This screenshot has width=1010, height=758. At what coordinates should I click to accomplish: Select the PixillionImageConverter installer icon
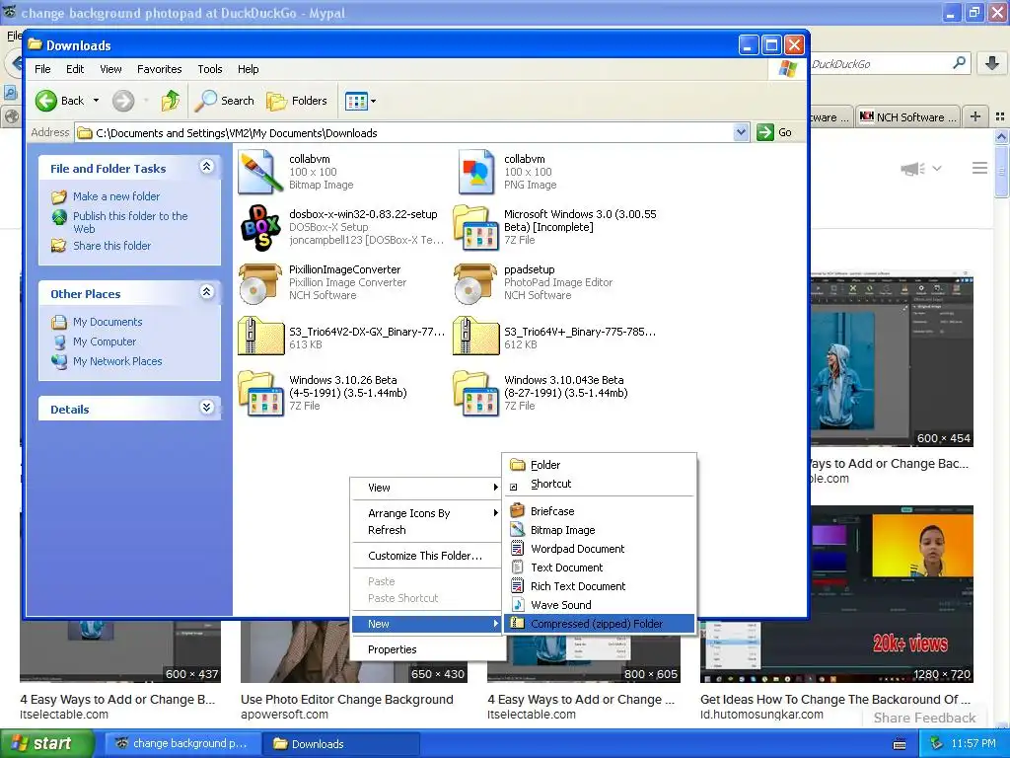click(x=260, y=283)
